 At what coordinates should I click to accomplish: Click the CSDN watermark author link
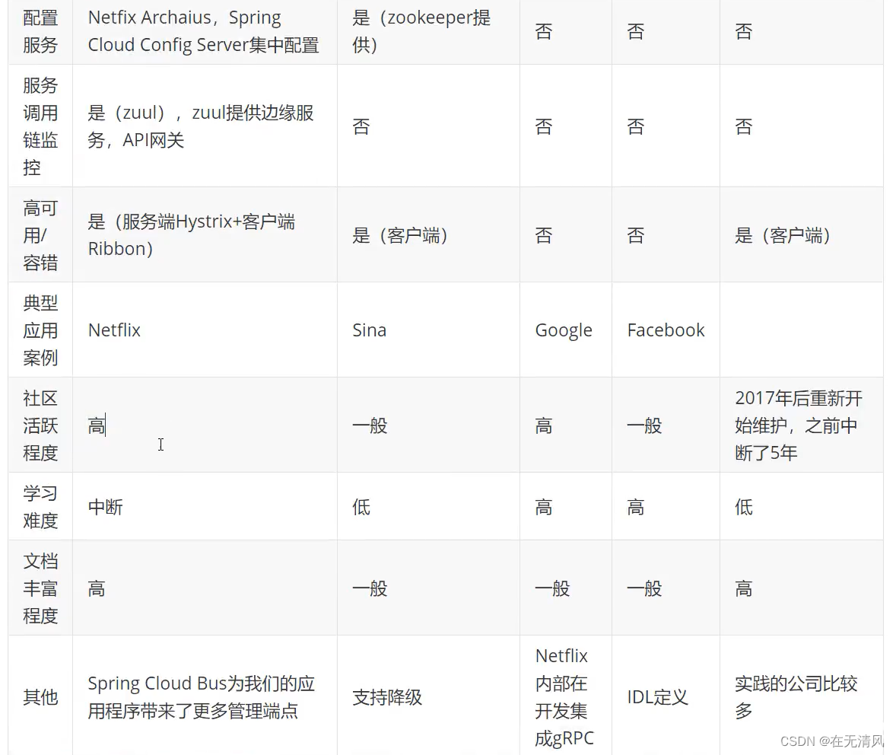[x=833, y=740]
